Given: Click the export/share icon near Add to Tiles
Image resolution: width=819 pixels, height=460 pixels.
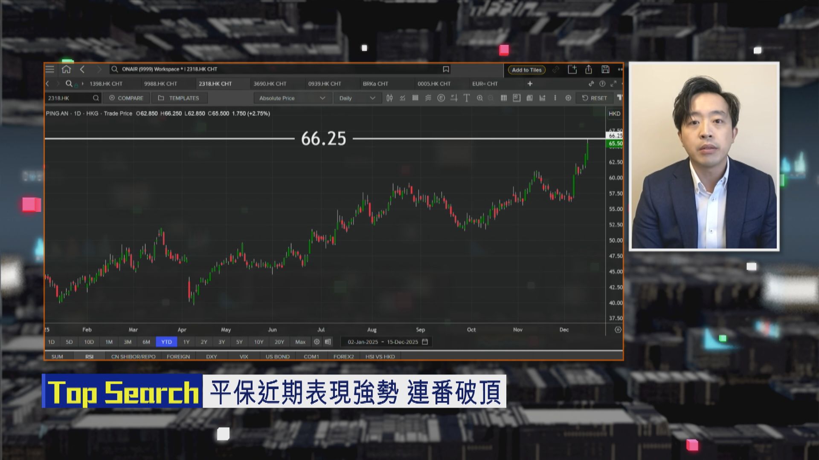Looking at the screenshot, I should click(x=589, y=69).
